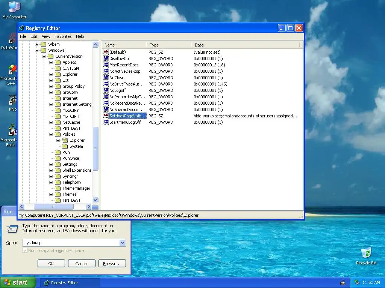Viewport: 385px width, 288px height.
Task: Click the system tray icon beside the clock
Action: 357,282
